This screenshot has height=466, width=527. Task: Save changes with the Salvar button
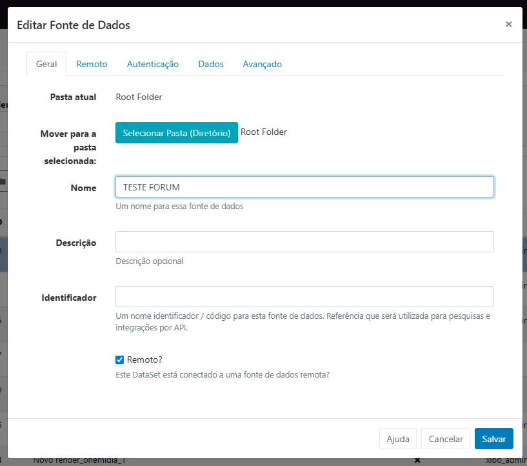(493, 438)
